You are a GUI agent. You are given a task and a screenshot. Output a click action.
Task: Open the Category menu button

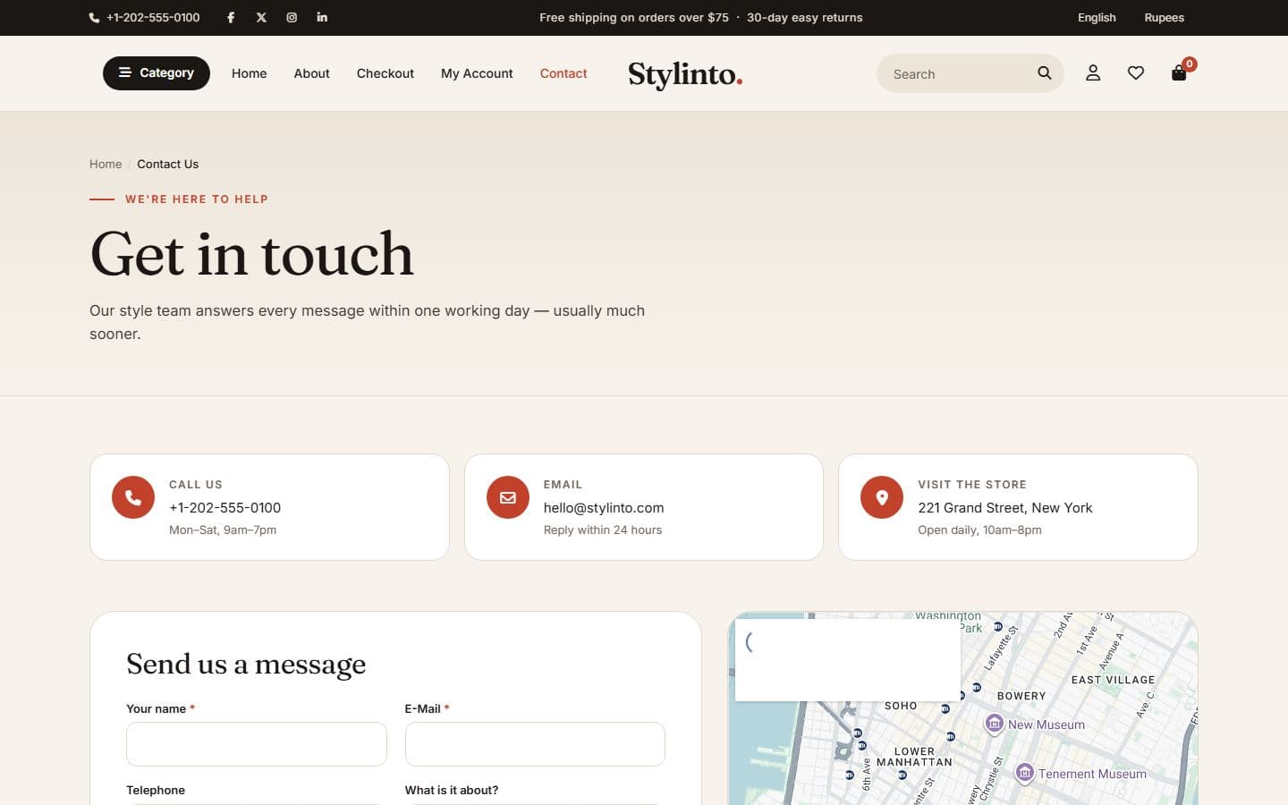pos(157,73)
